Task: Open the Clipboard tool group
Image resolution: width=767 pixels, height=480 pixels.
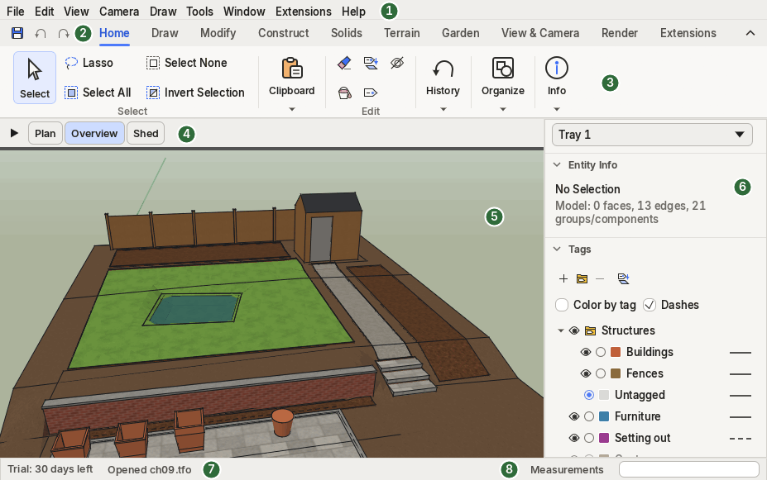Action: [x=291, y=77]
